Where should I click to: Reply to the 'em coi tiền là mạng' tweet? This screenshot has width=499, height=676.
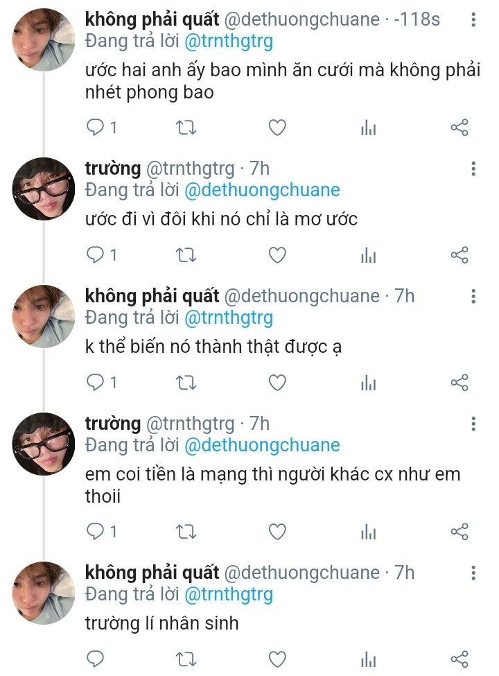point(96,532)
